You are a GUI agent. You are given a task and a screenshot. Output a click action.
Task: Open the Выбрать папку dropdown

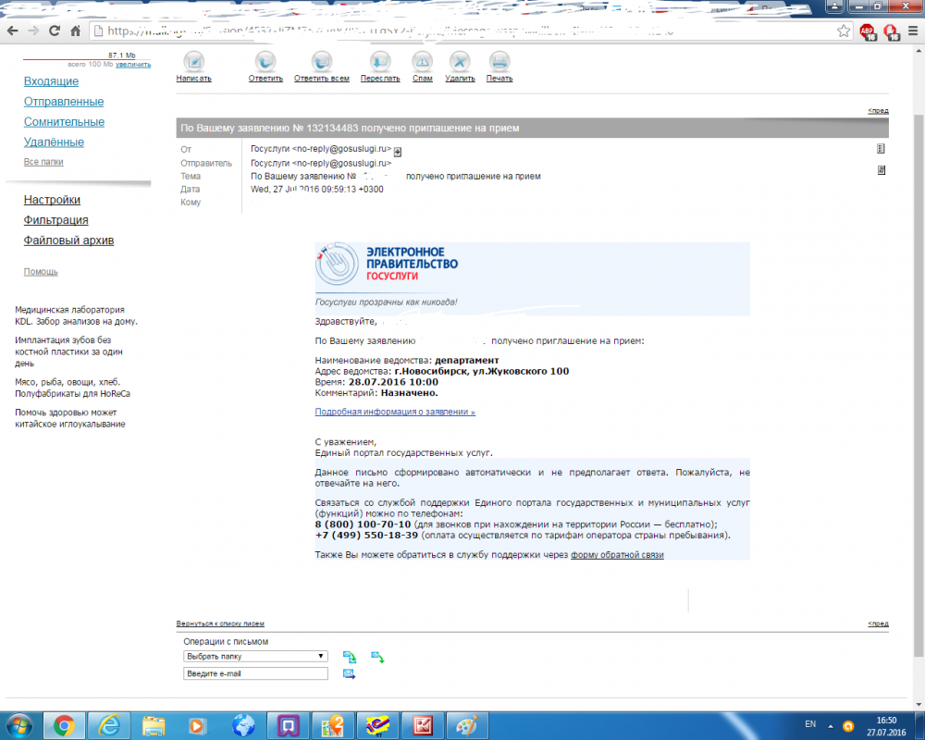tap(256, 656)
